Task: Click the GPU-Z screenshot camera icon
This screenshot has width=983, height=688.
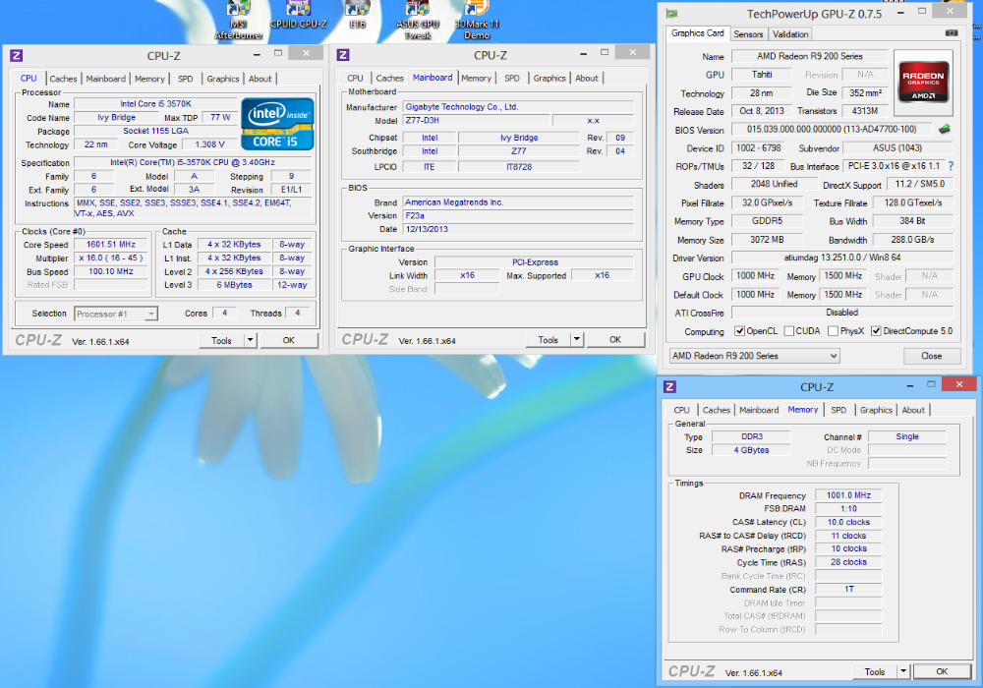Action: (952, 32)
